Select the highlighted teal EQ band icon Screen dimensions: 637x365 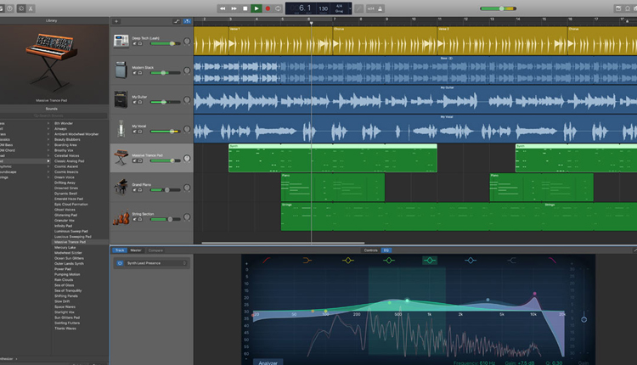(x=430, y=261)
